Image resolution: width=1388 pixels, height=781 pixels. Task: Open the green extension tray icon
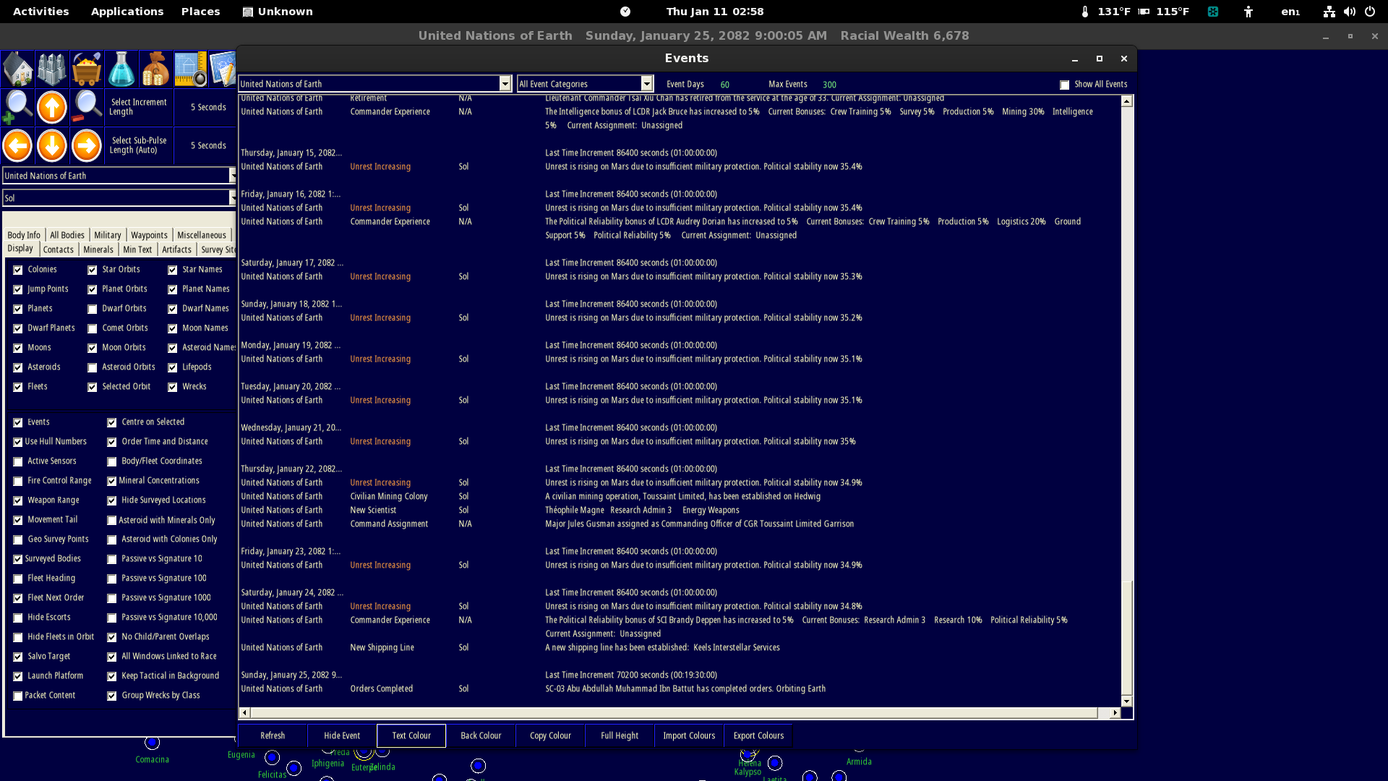pyautogui.click(x=1213, y=12)
